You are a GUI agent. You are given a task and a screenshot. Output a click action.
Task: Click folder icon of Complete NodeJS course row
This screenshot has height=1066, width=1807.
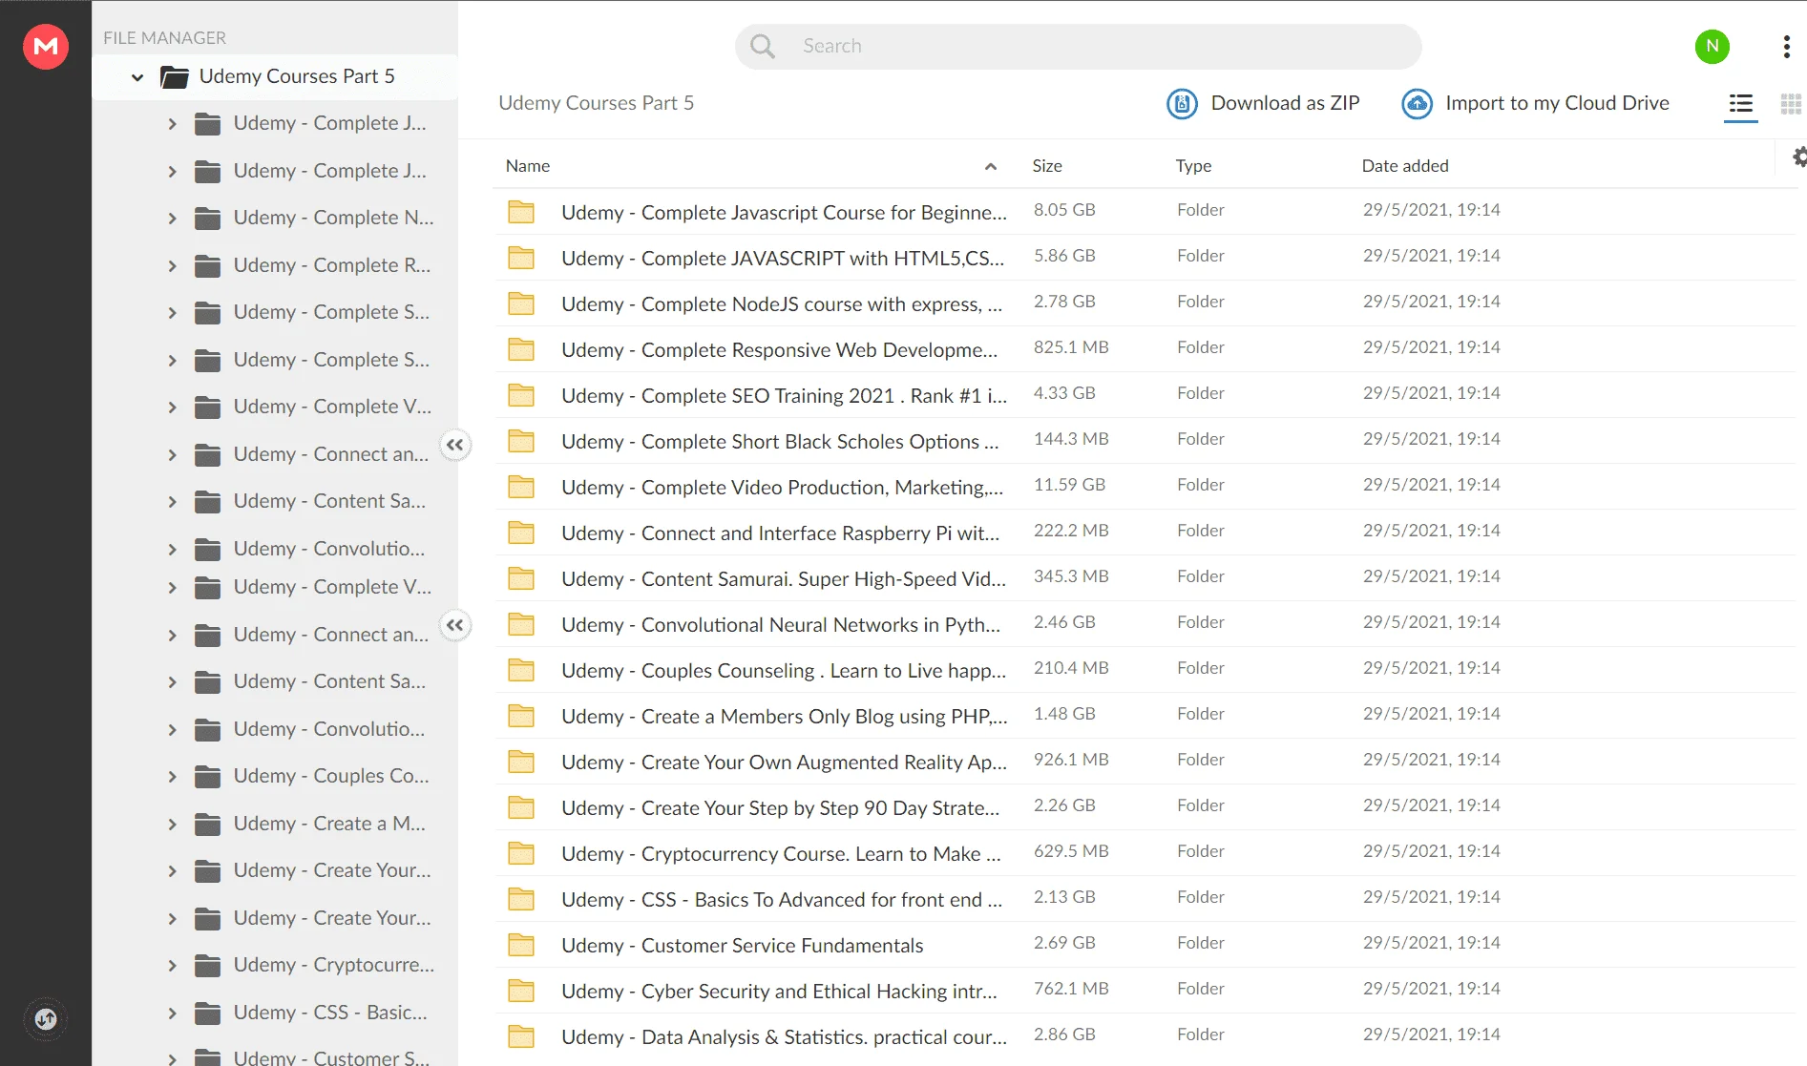(521, 303)
